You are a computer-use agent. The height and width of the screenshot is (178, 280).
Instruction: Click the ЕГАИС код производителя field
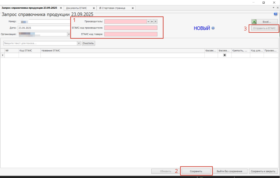[131, 28]
